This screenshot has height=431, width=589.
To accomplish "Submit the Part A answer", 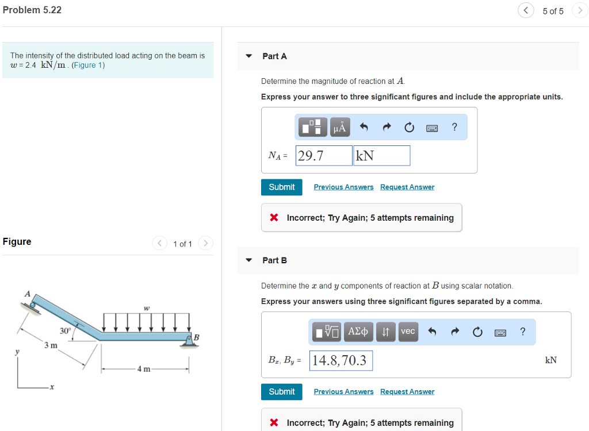I will click(281, 187).
